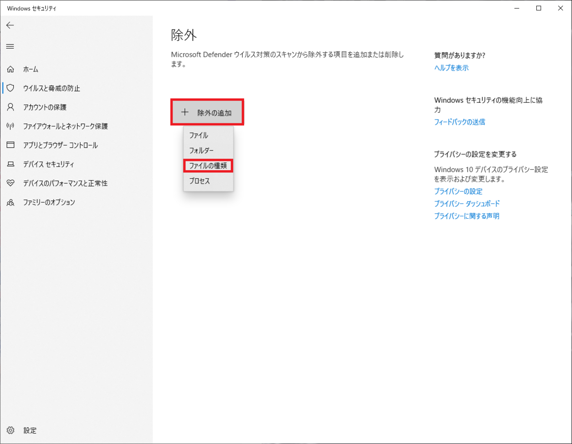Click the plus icon on 除外の追加
Screen dimensions: 572x444
tap(185, 112)
